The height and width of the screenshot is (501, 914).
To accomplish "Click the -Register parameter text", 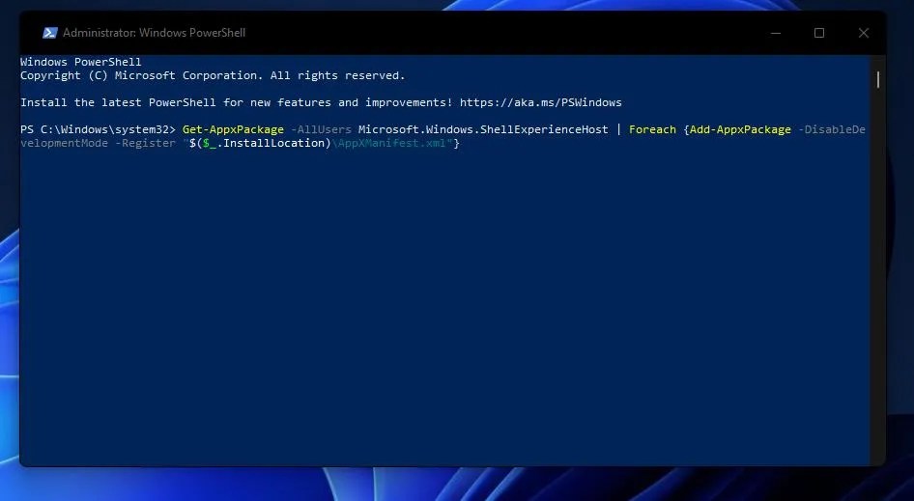I will click(x=145, y=143).
